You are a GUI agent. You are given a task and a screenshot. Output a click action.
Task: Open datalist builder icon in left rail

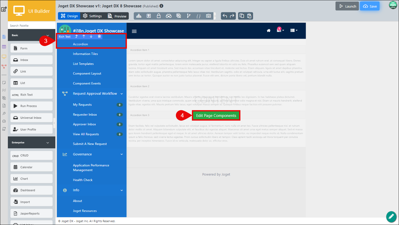point(4,47)
